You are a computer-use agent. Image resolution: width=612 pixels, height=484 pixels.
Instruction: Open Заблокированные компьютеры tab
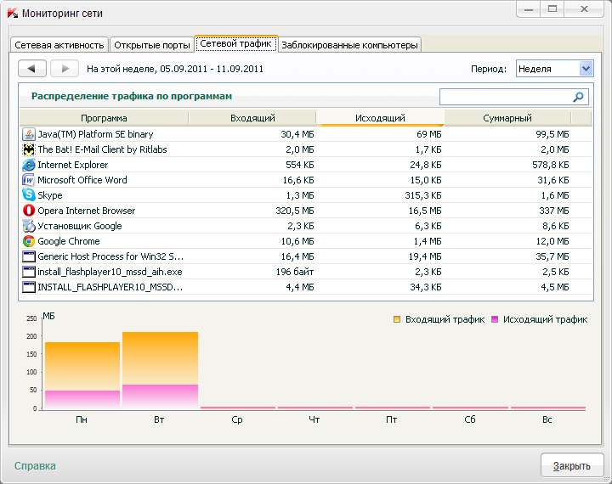pos(349,45)
